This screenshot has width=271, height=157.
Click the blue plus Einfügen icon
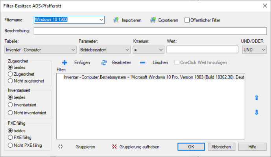click(x=65, y=62)
